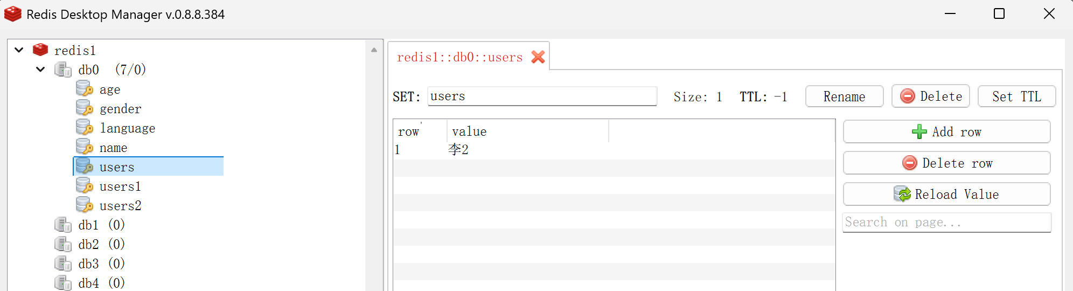Click the db3 database icon
1073x291 pixels.
click(x=63, y=264)
